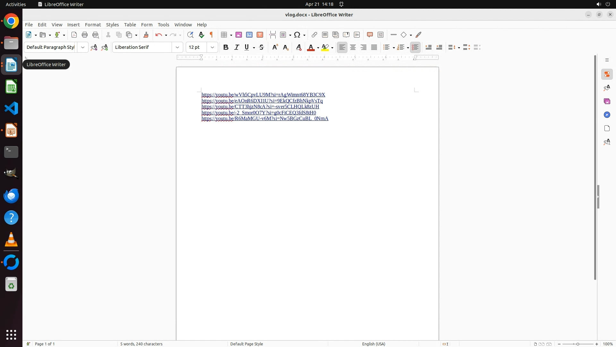Open the paragraph style dropdown
This screenshot has height=347, width=616.
[83, 47]
